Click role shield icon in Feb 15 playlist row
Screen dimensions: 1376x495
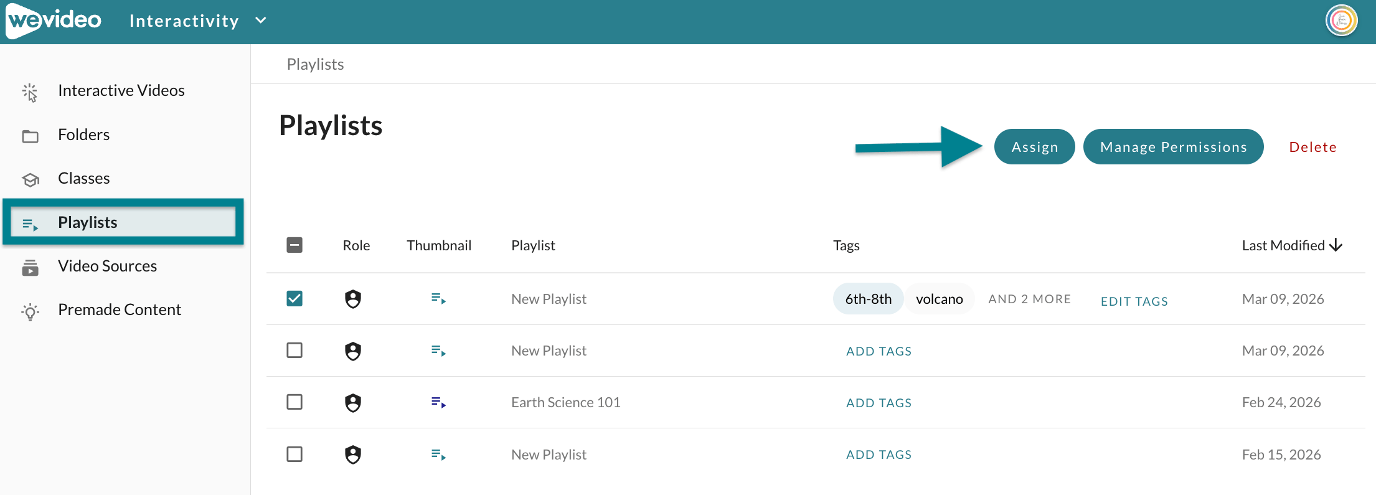click(x=353, y=455)
